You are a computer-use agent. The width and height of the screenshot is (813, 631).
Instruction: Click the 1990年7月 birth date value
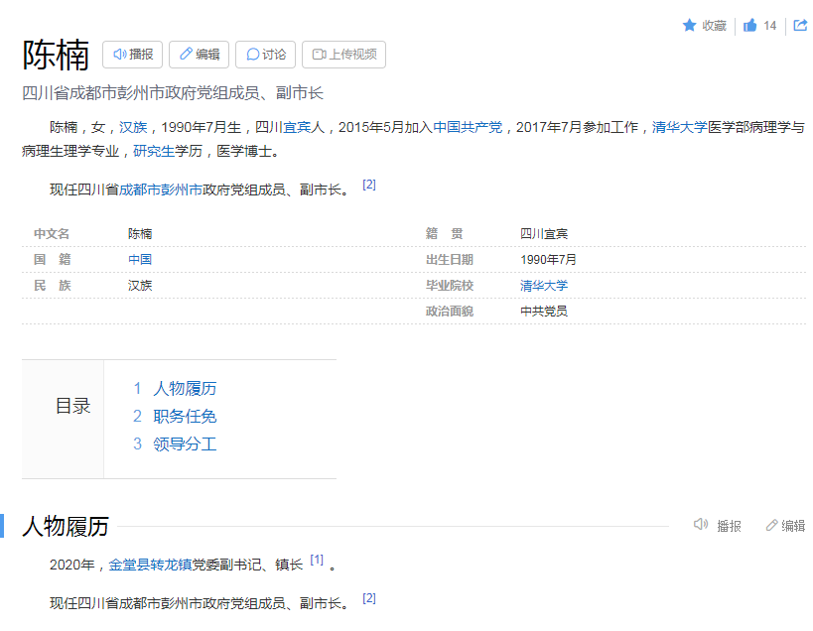549,260
